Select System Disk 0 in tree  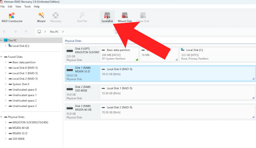click(x=21, y=84)
